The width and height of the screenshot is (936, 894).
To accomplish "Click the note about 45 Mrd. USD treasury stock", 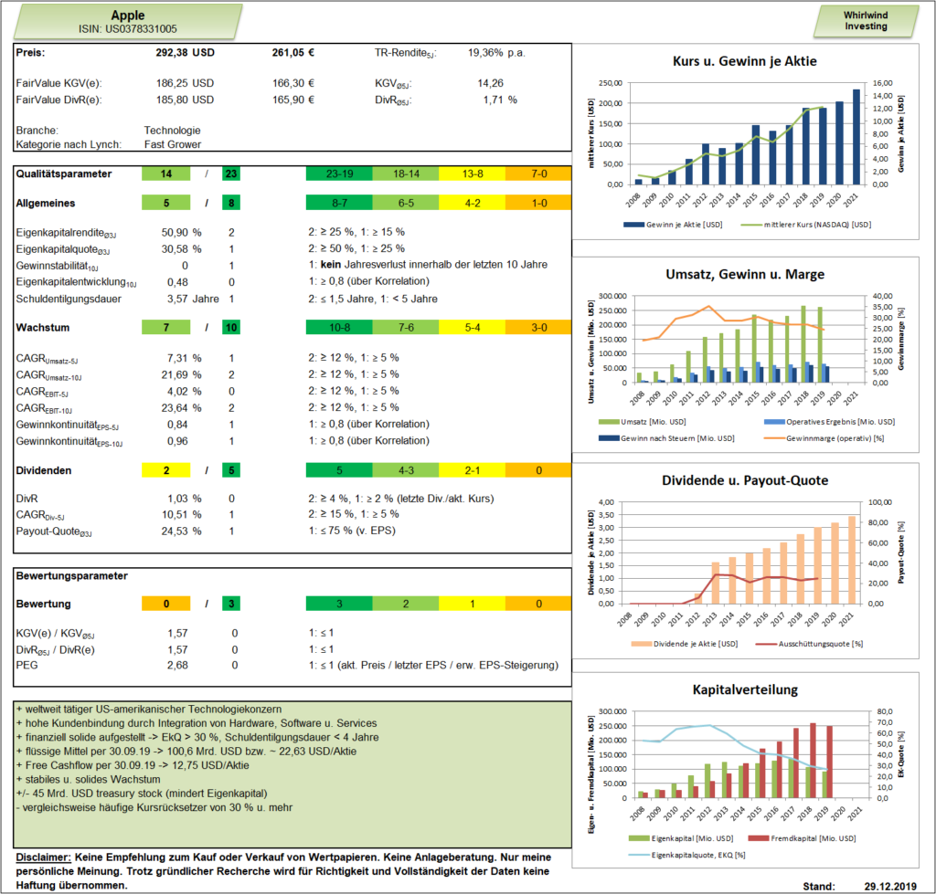I will coord(142,794).
